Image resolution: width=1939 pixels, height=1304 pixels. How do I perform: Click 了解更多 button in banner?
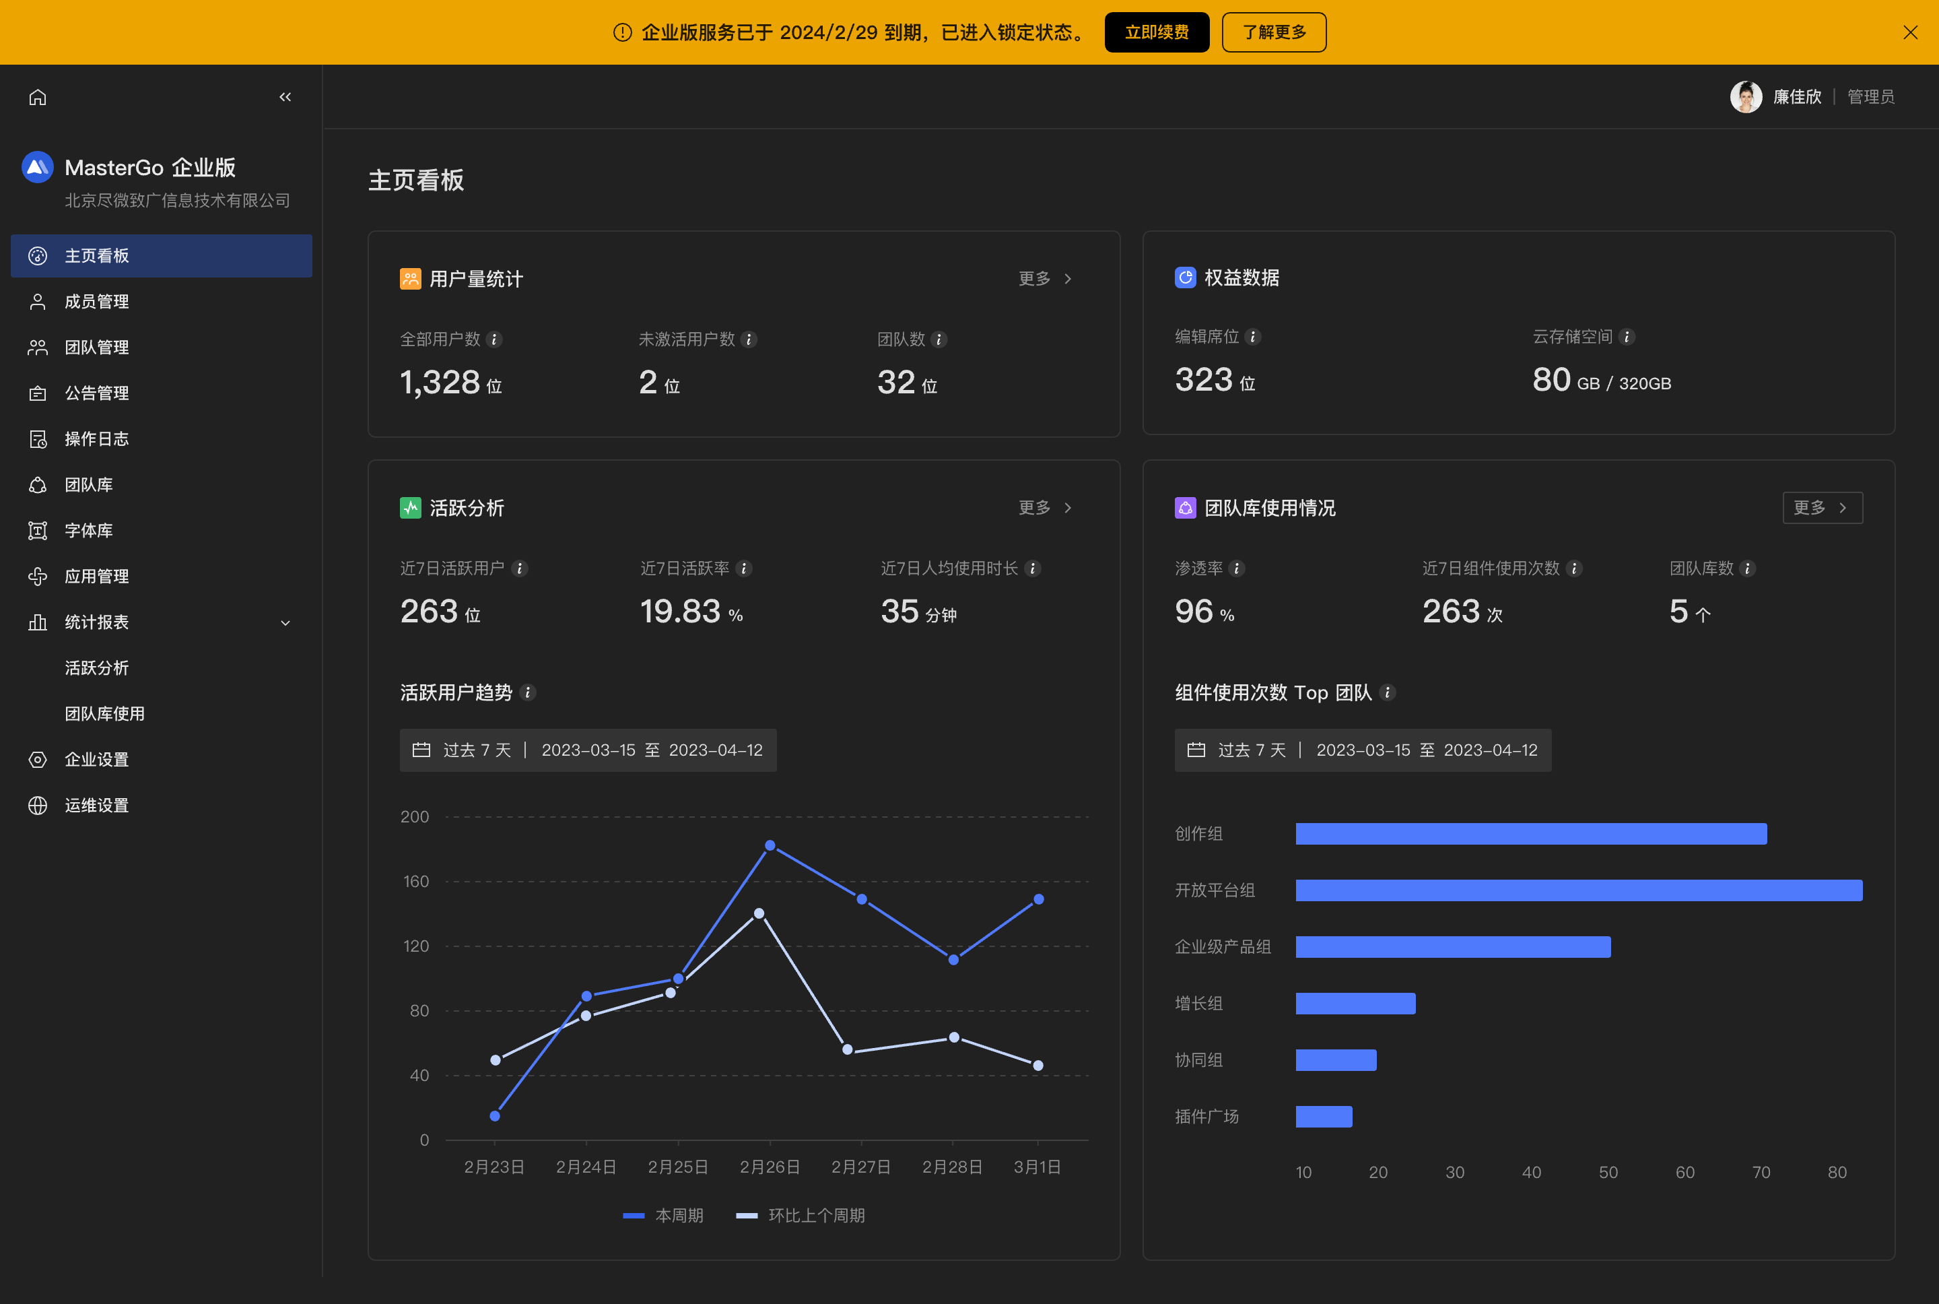pyautogui.click(x=1273, y=32)
